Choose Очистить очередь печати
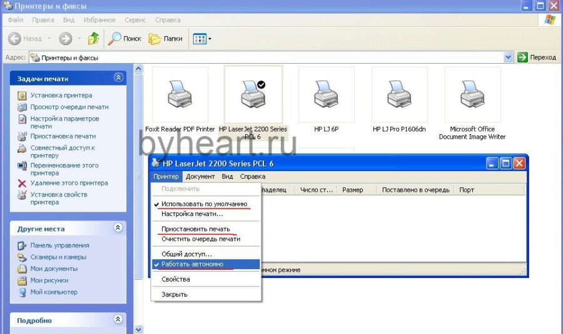 205,239
